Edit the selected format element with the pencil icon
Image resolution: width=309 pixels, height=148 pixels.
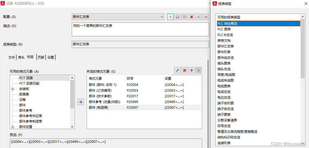point(177,70)
